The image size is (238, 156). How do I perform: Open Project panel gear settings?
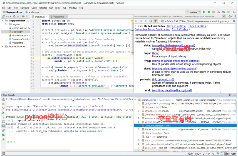[23, 16]
